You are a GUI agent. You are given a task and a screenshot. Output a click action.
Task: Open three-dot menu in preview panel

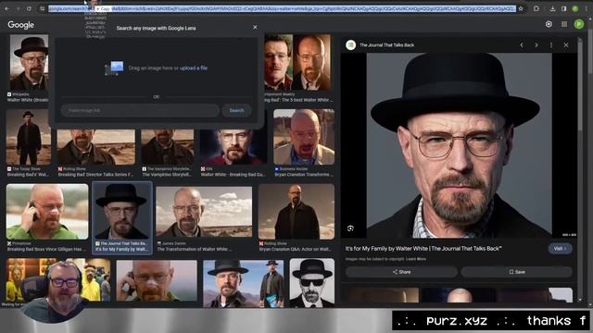551,45
